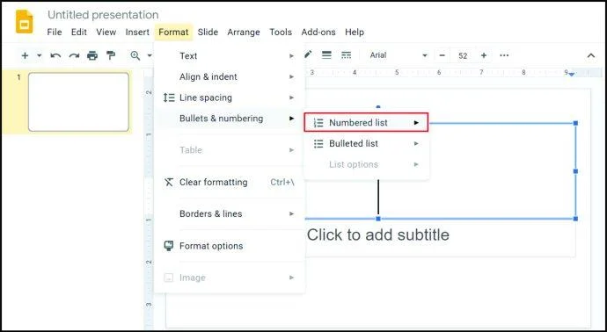Screen dimensions: 607x332
Task: Open the View menu
Action: (106, 32)
